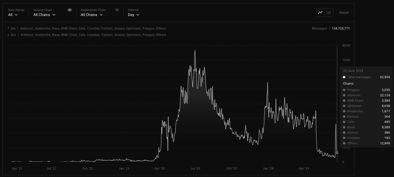Click the Total messages 62,954 tooltip row
Screen dimensions: 394x177
pos(366,77)
